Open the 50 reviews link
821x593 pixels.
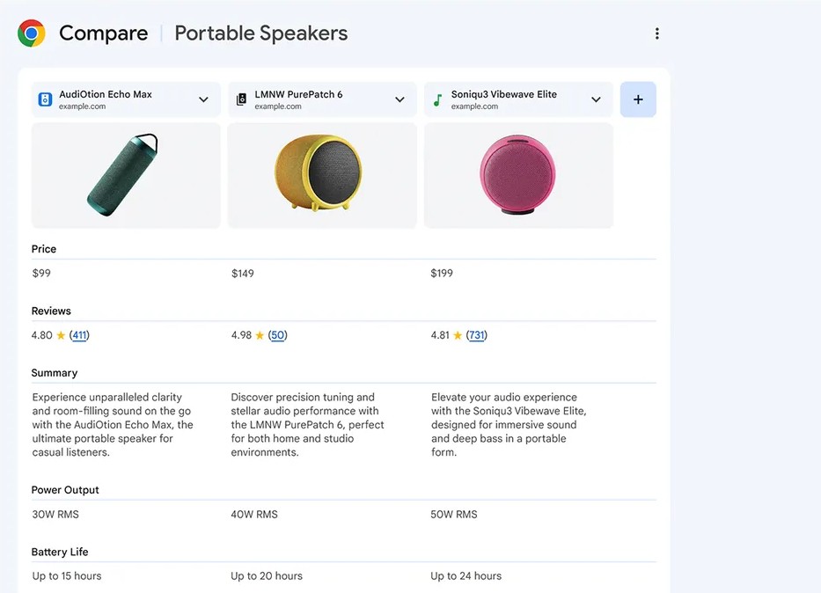278,335
